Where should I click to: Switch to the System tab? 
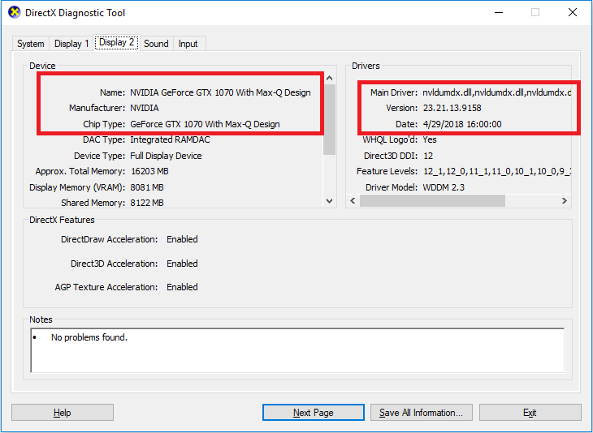(30, 44)
